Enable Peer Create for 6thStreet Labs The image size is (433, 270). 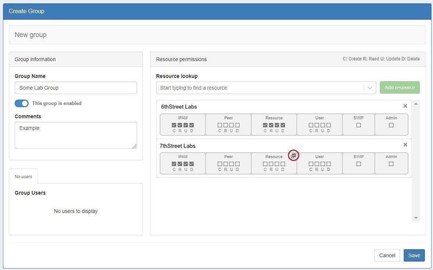click(220, 125)
